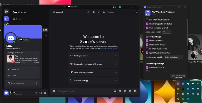Open the Events calendar entry

pyautogui.click(x=18, y=19)
